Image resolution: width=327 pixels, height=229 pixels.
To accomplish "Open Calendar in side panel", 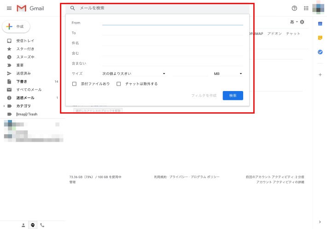I will pyautogui.click(x=320, y=24).
